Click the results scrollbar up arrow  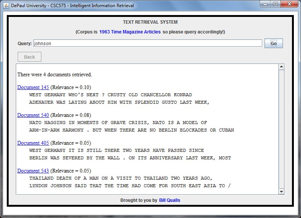tap(281, 67)
